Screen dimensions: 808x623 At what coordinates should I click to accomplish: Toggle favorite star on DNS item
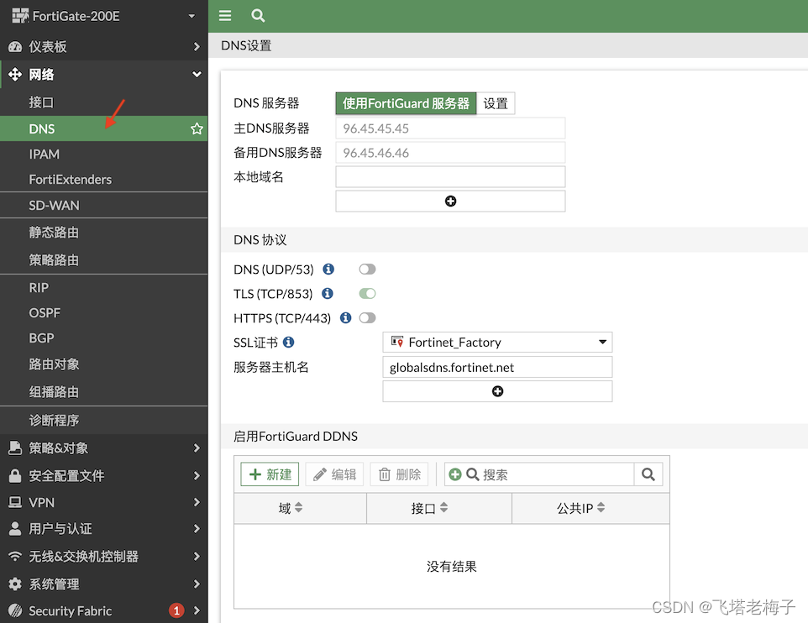[x=197, y=128]
